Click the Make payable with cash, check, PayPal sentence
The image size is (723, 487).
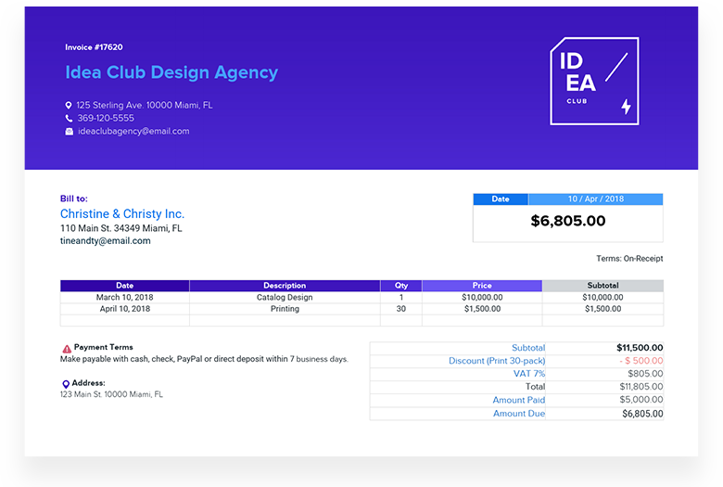204,359
